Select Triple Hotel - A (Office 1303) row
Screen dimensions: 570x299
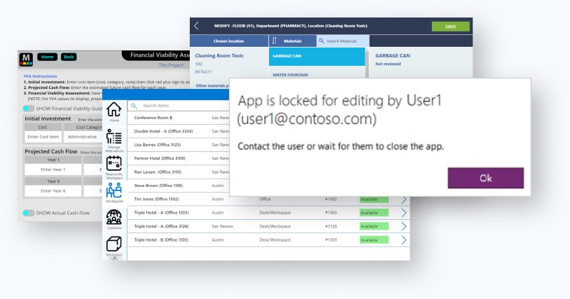269,213
